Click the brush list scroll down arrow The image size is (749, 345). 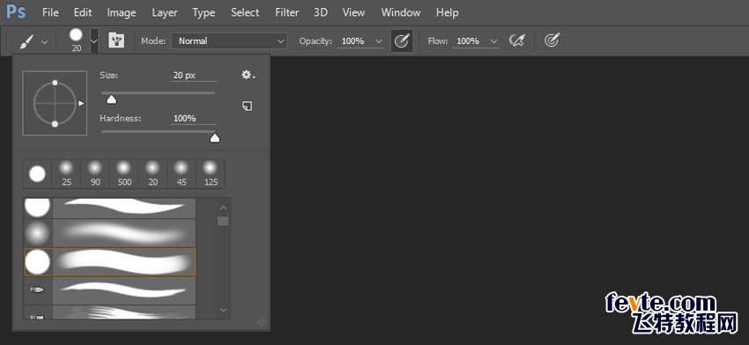click(223, 310)
